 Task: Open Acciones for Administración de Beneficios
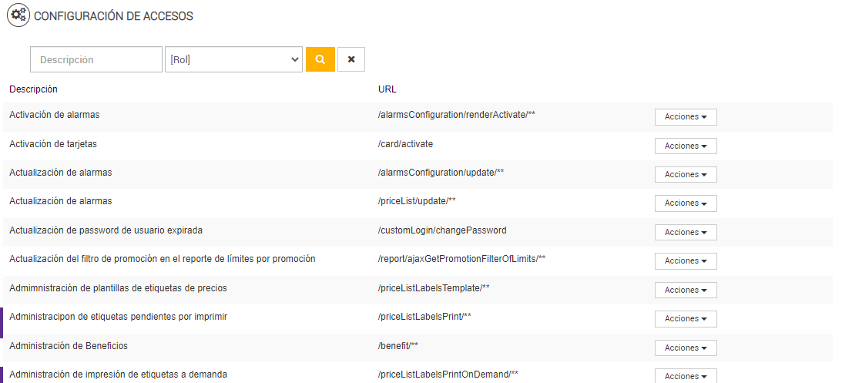pyautogui.click(x=686, y=348)
